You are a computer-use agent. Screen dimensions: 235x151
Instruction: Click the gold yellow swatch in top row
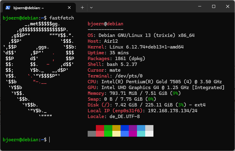(116, 128)
